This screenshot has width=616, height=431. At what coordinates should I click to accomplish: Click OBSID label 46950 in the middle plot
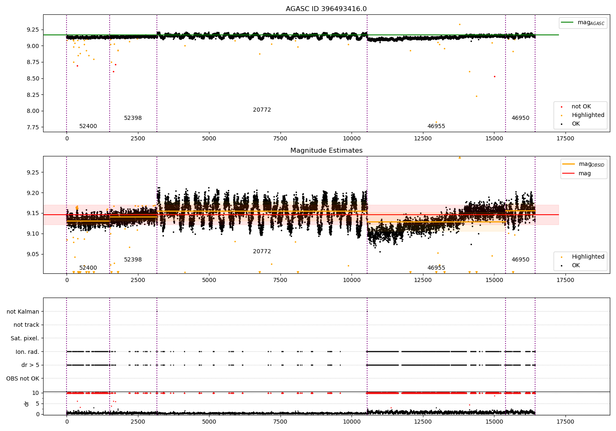coord(520,260)
